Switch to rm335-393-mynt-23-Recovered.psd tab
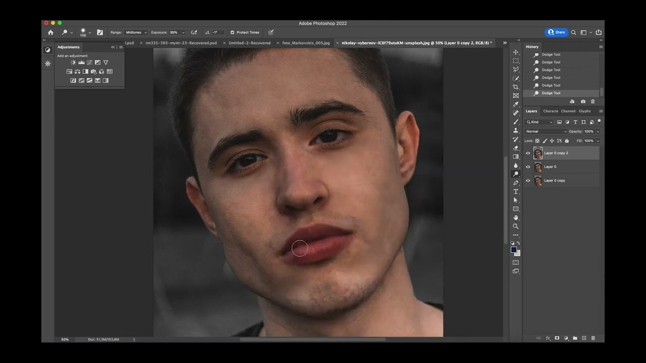646x363 pixels. point(181,43)
